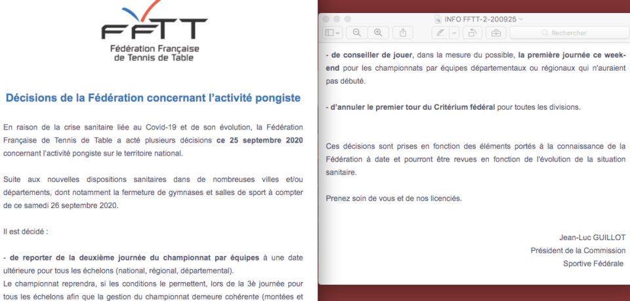Click 'Fédération Française de Tennis de Table' caption
The image size is (630, 301).
pyautogui.click(x=155, y=53)
